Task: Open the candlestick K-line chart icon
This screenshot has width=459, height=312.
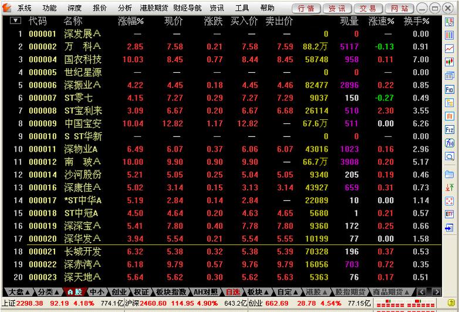Action: (450, 62)
